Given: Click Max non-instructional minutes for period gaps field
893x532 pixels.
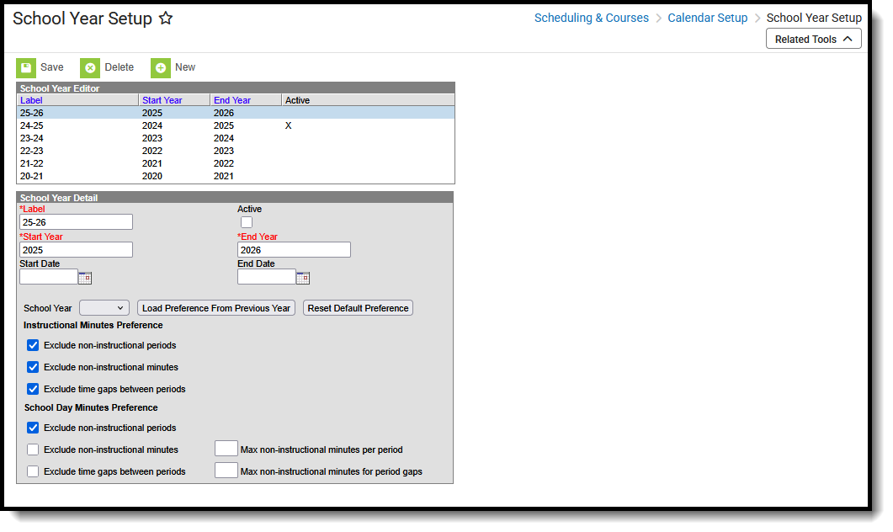Looking at the screenshot, I should coord(226,471).
